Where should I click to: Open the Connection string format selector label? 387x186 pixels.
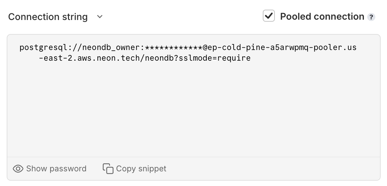pyautogui.click(x=48, y=17)
